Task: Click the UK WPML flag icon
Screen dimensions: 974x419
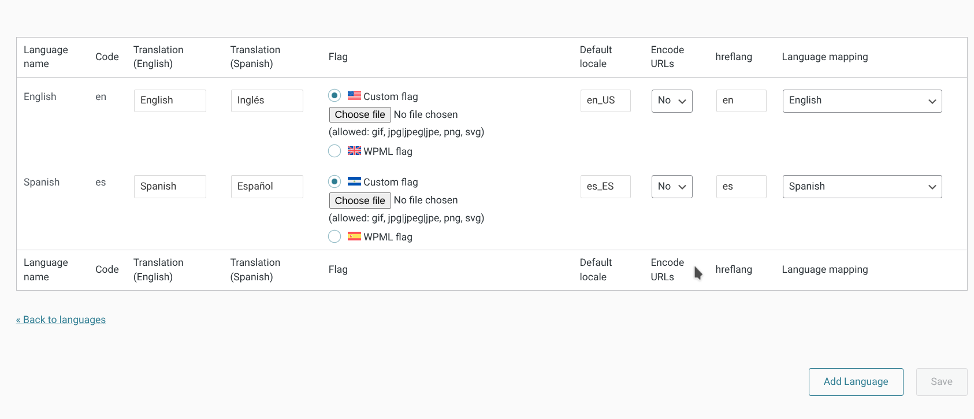Action: (x=354, y=151)
